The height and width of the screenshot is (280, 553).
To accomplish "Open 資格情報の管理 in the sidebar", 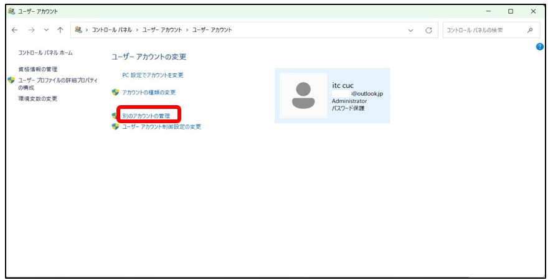I will [38, 69].
